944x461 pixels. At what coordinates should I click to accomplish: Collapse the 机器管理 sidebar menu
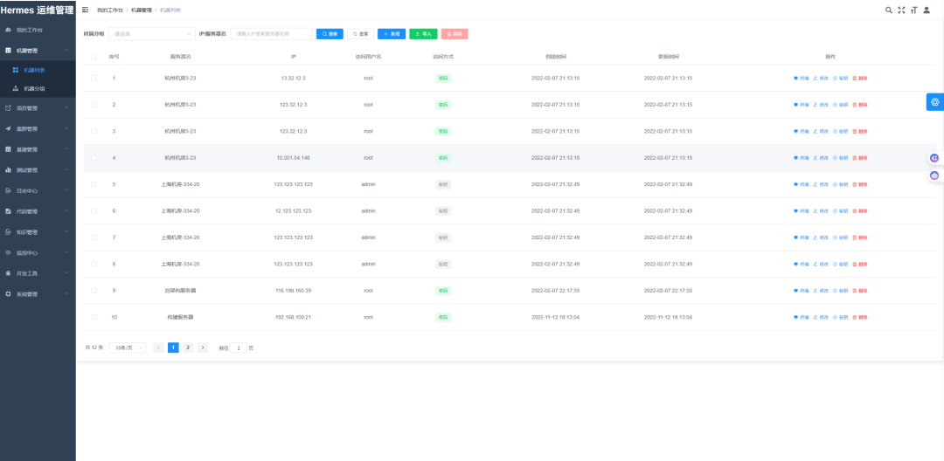coord(38,51)
